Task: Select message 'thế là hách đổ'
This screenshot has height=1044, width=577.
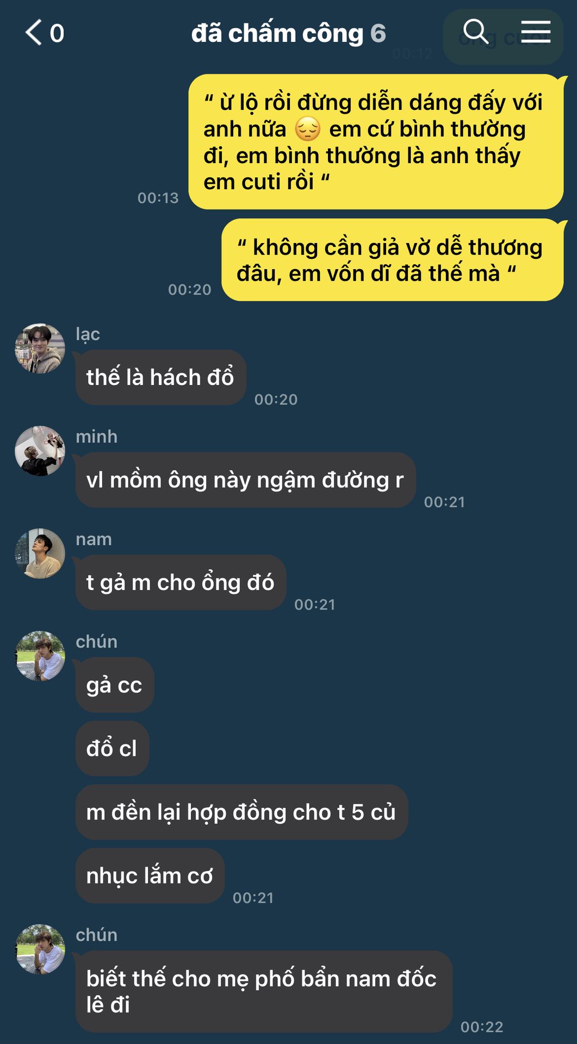Action: pyautogui.click(x=160, y=377)
